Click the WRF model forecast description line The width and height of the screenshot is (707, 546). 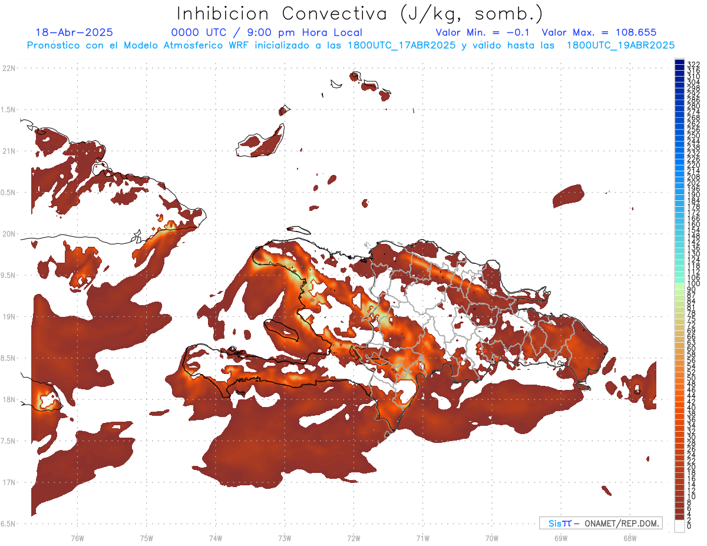351,45
